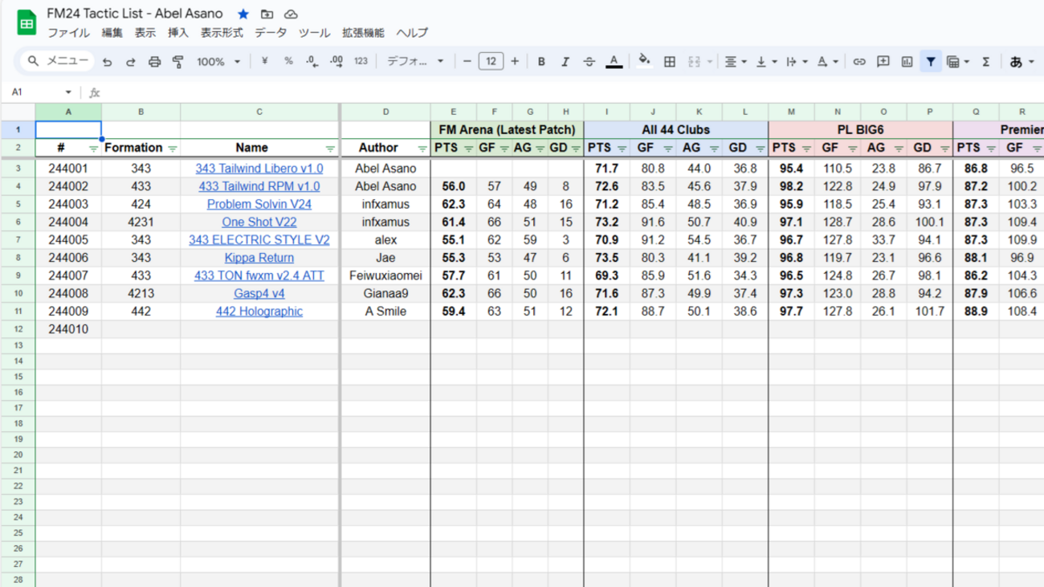Open the 442 Holographic link
Screen dimensions: 1044x587
point(259,312)
